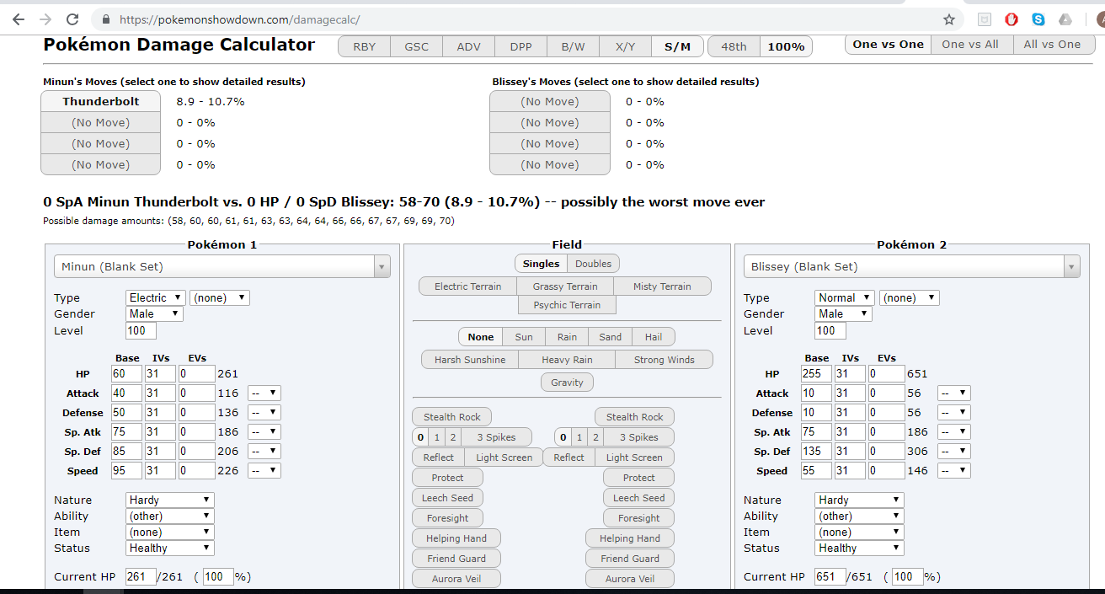
Task: Open Minun's Item dropdown
Action: click(x=170, y=532)
